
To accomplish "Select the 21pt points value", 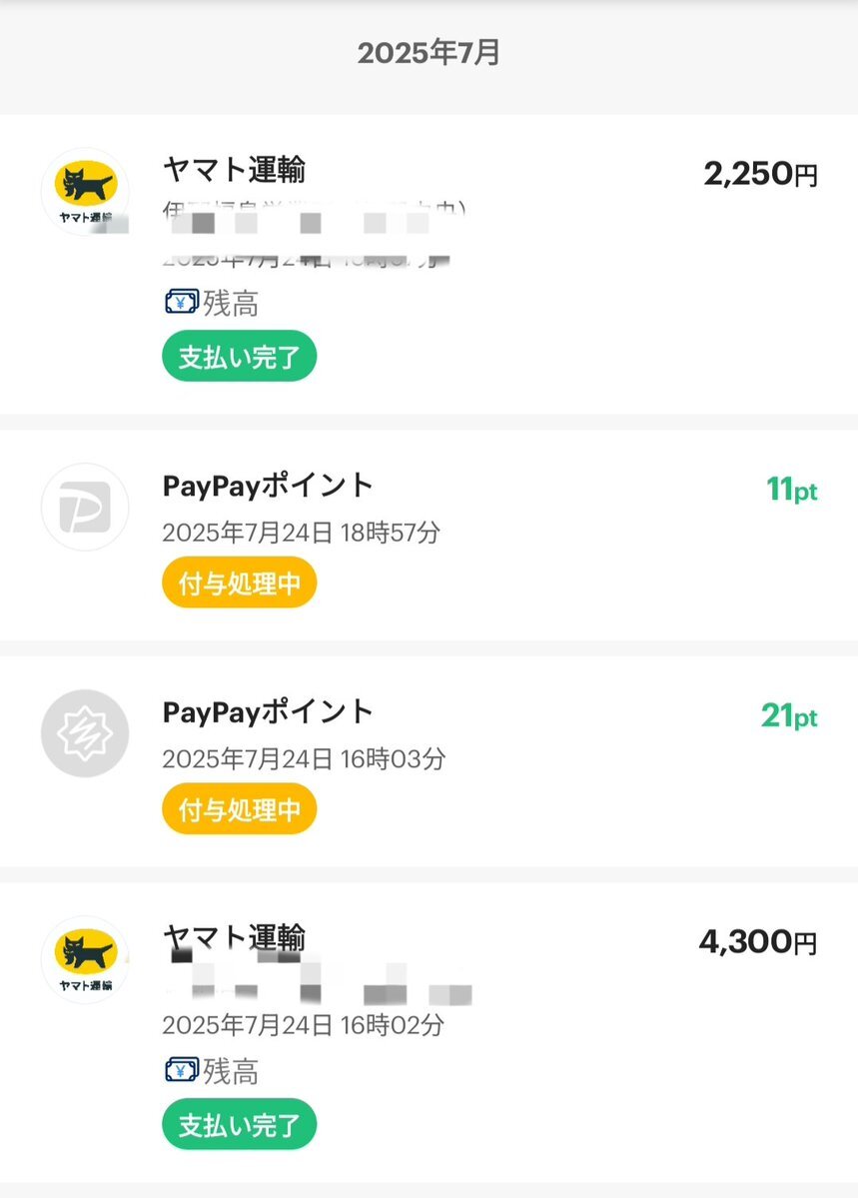I will click(789, 715).
